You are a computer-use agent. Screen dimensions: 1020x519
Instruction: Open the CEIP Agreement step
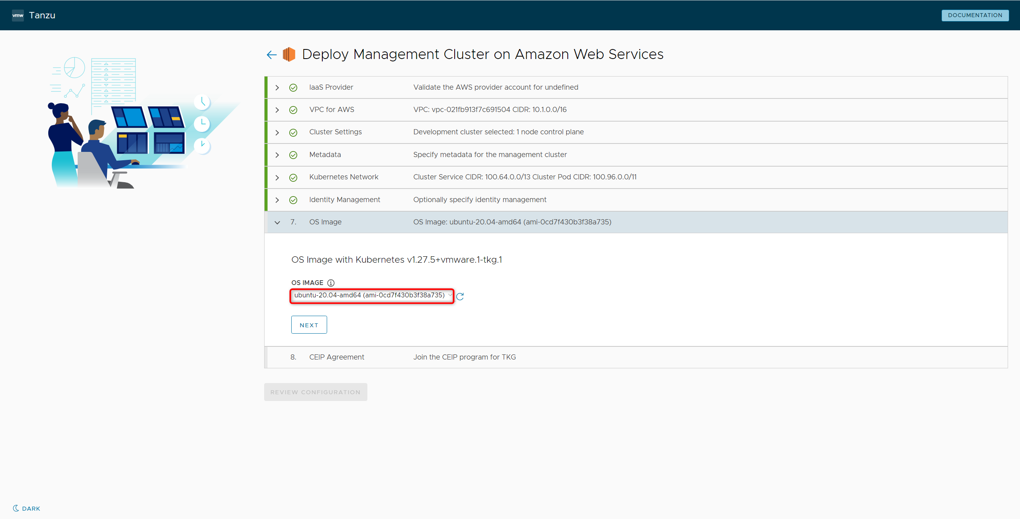pos(337,357)
